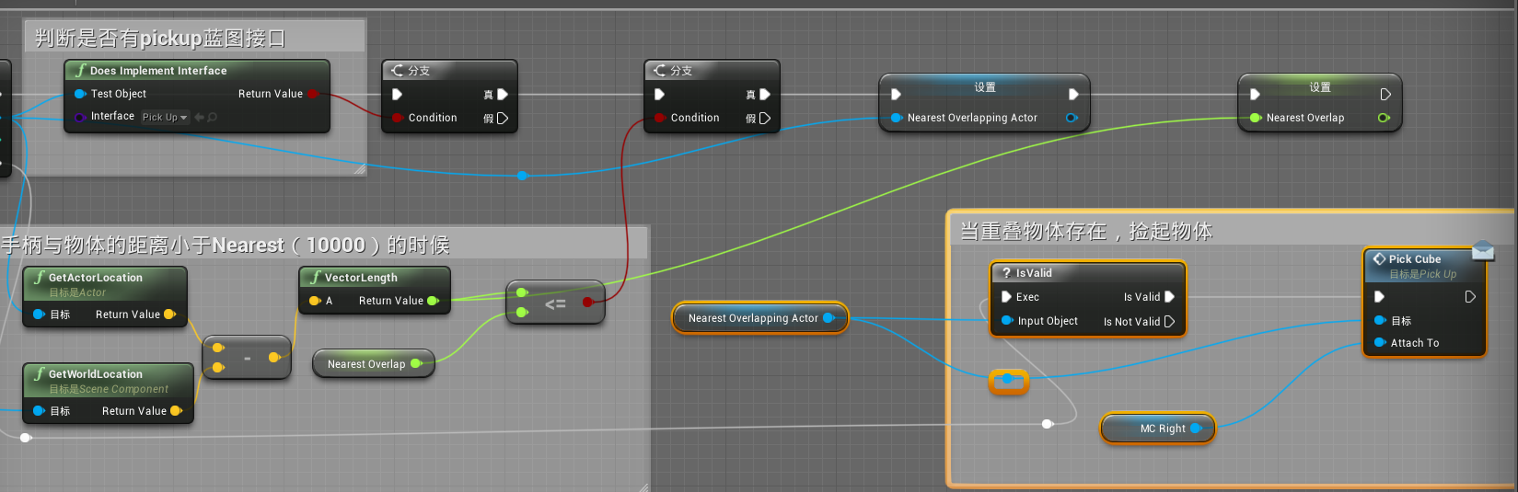The width and height of the screenshot is (1518, 492).
Task: Click the Is Not Valid exec output pin
Action: [1170, 322]
